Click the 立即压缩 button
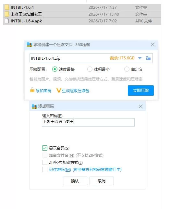Screen dimensions: 182x209 (x=141, y=91)
